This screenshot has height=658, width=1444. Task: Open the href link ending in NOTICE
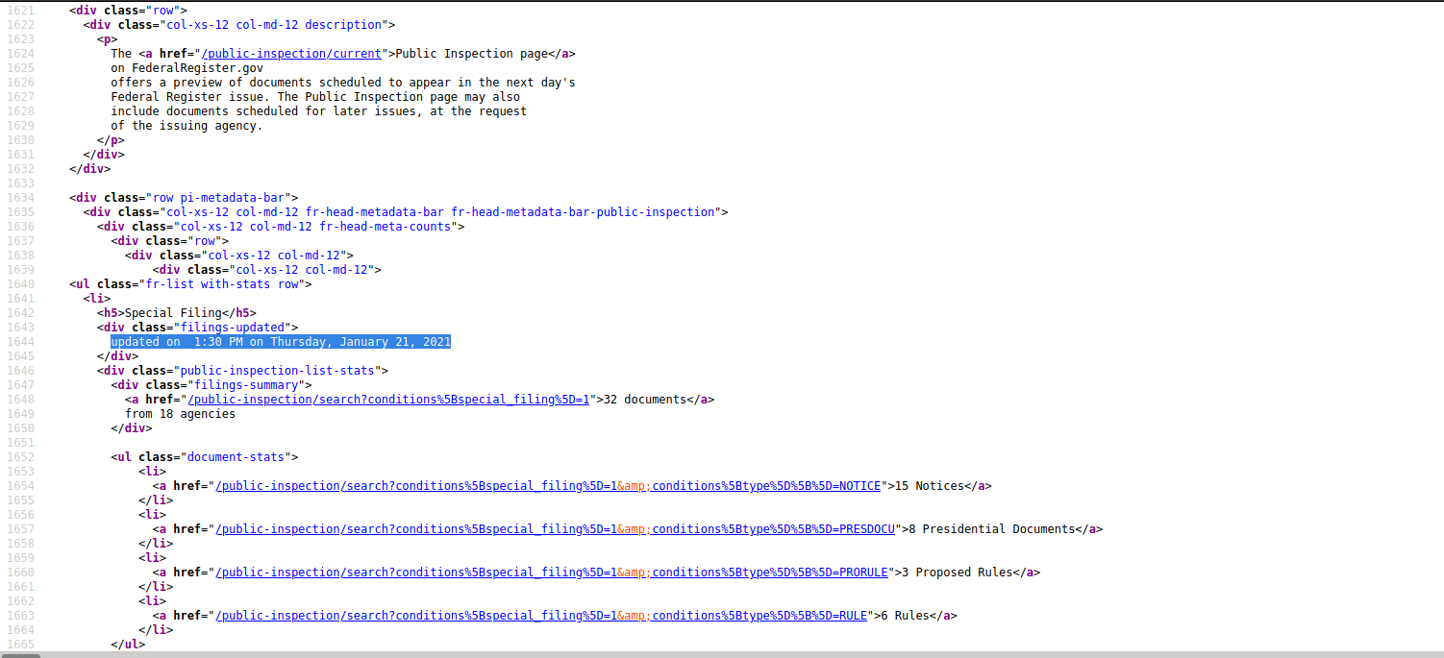pyautogui.click(x=548, y=486)
